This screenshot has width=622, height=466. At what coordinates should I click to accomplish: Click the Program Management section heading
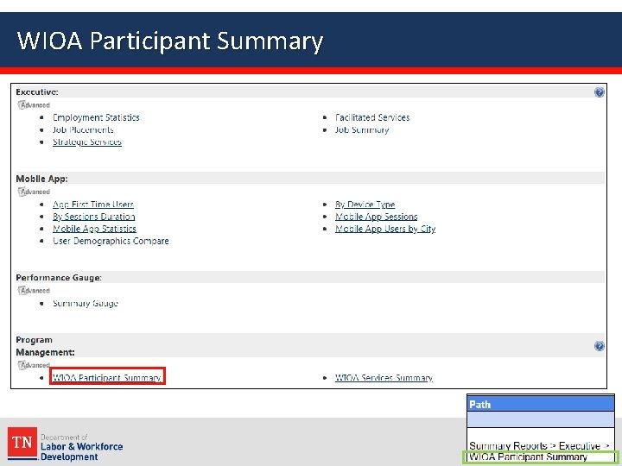[45, 346]
